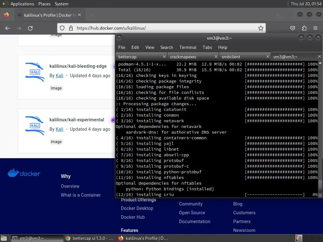Click the Firefox logo icon beside the tab
The height and width of the screenshot is (242, 323).
[x=6, y=15]
